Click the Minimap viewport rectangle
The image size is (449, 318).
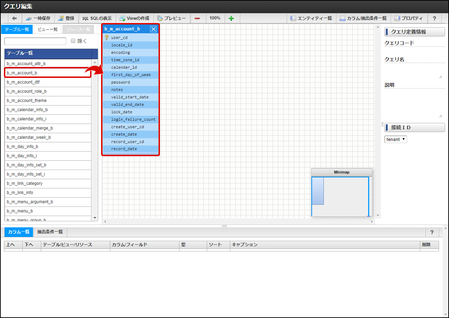(318, 191)
